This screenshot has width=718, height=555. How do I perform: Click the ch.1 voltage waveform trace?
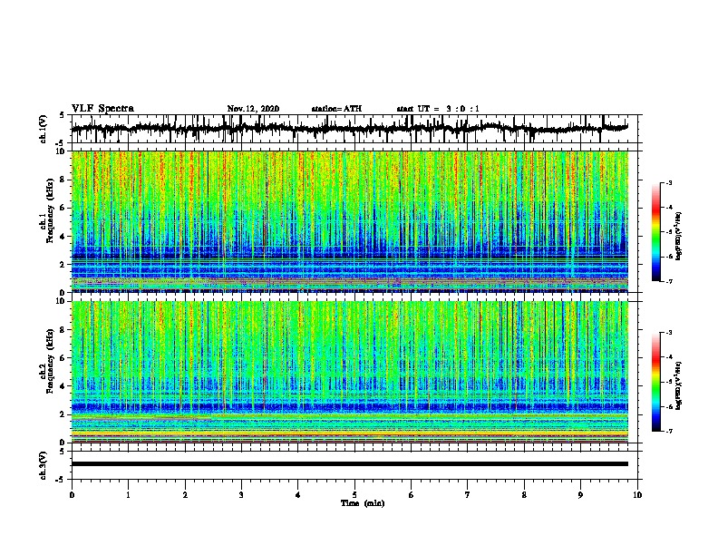pyautogui.click(x=349, y=129)
